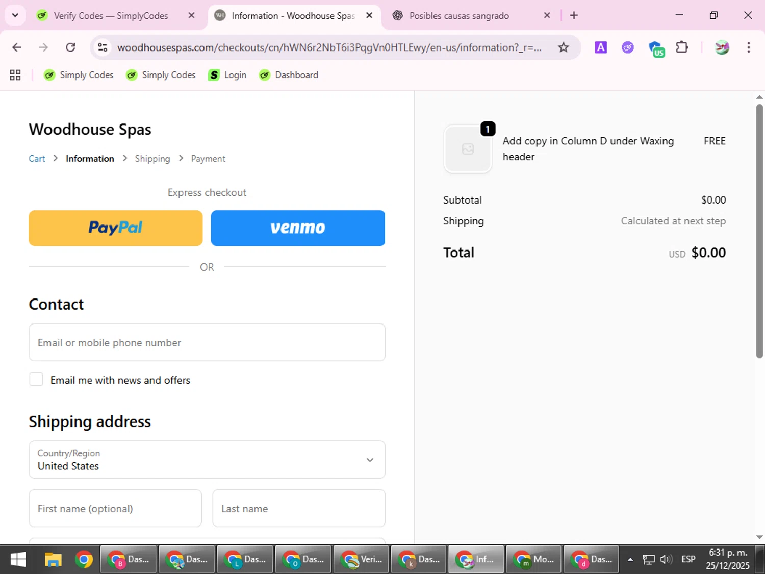Click the page vertical scrollbar thumb

coord(759,231)
